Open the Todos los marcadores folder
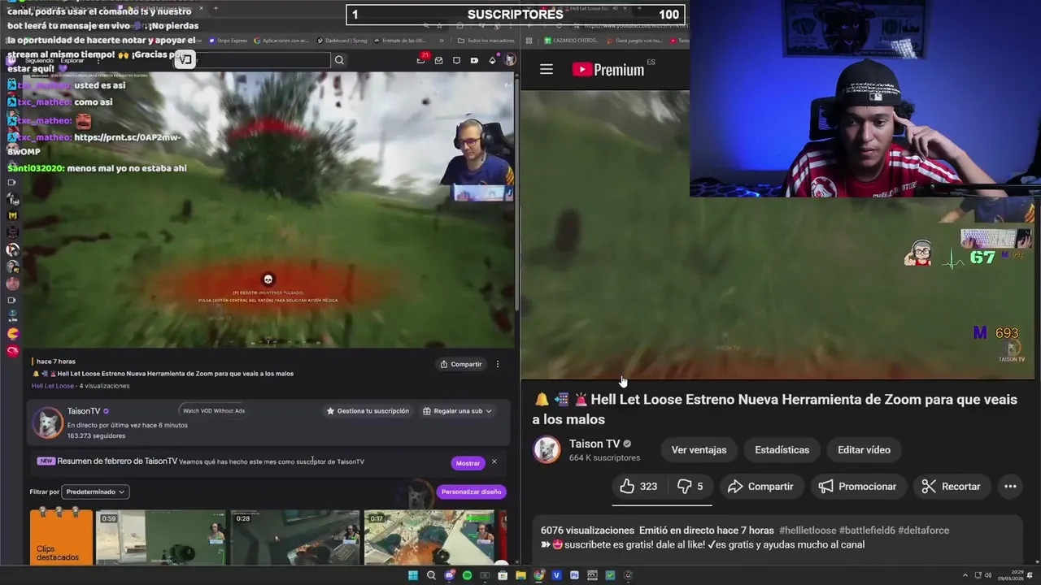The image size is (1041, 585). tap(486, 41)
